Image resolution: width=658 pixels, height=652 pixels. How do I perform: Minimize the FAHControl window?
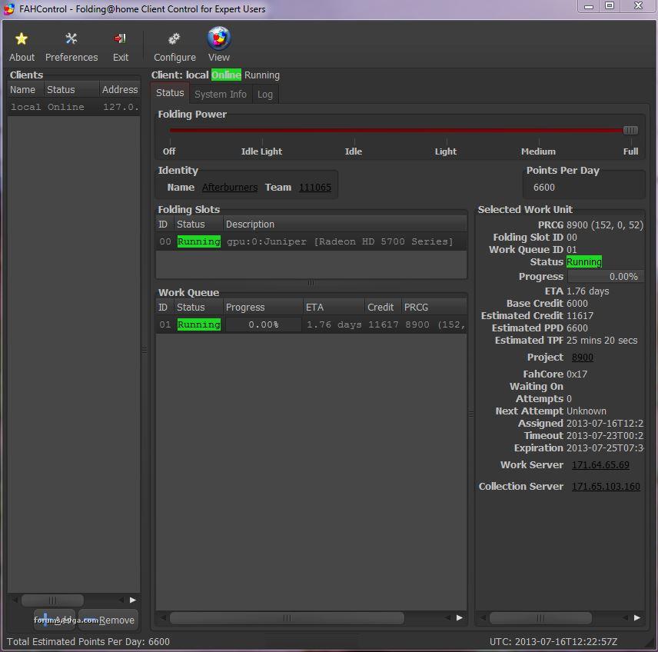589,6
